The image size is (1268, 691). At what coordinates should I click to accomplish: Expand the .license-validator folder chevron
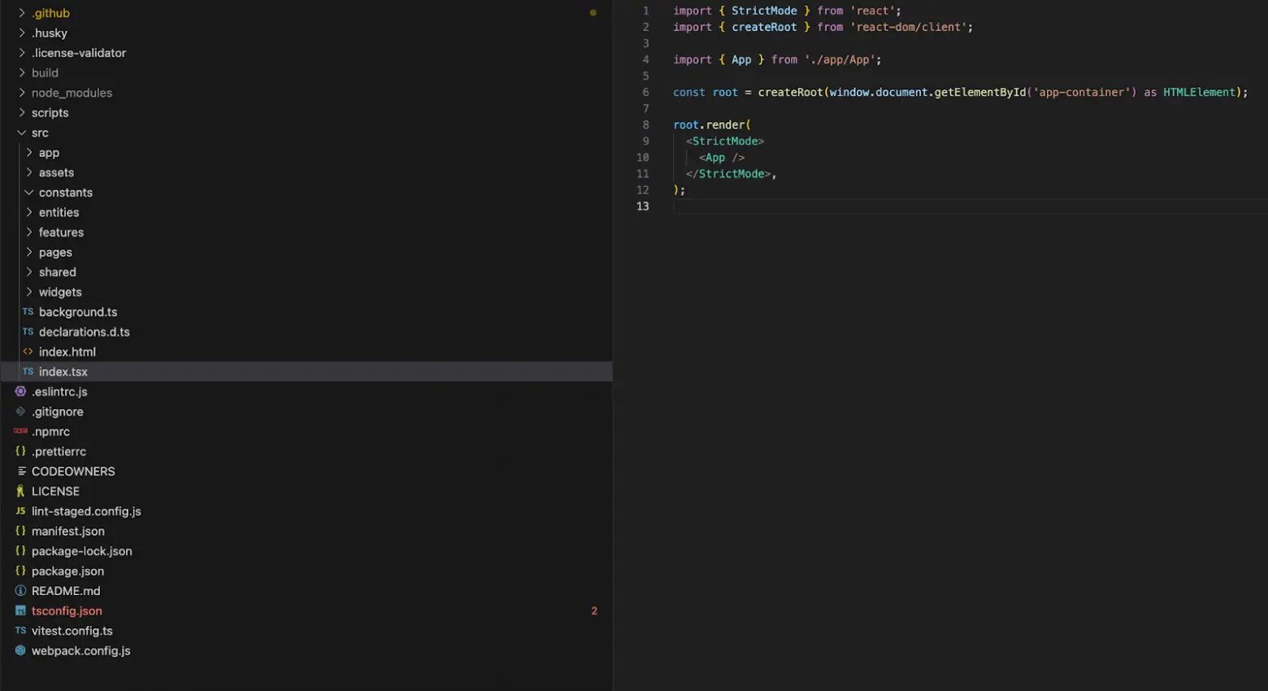pos(22,53)
